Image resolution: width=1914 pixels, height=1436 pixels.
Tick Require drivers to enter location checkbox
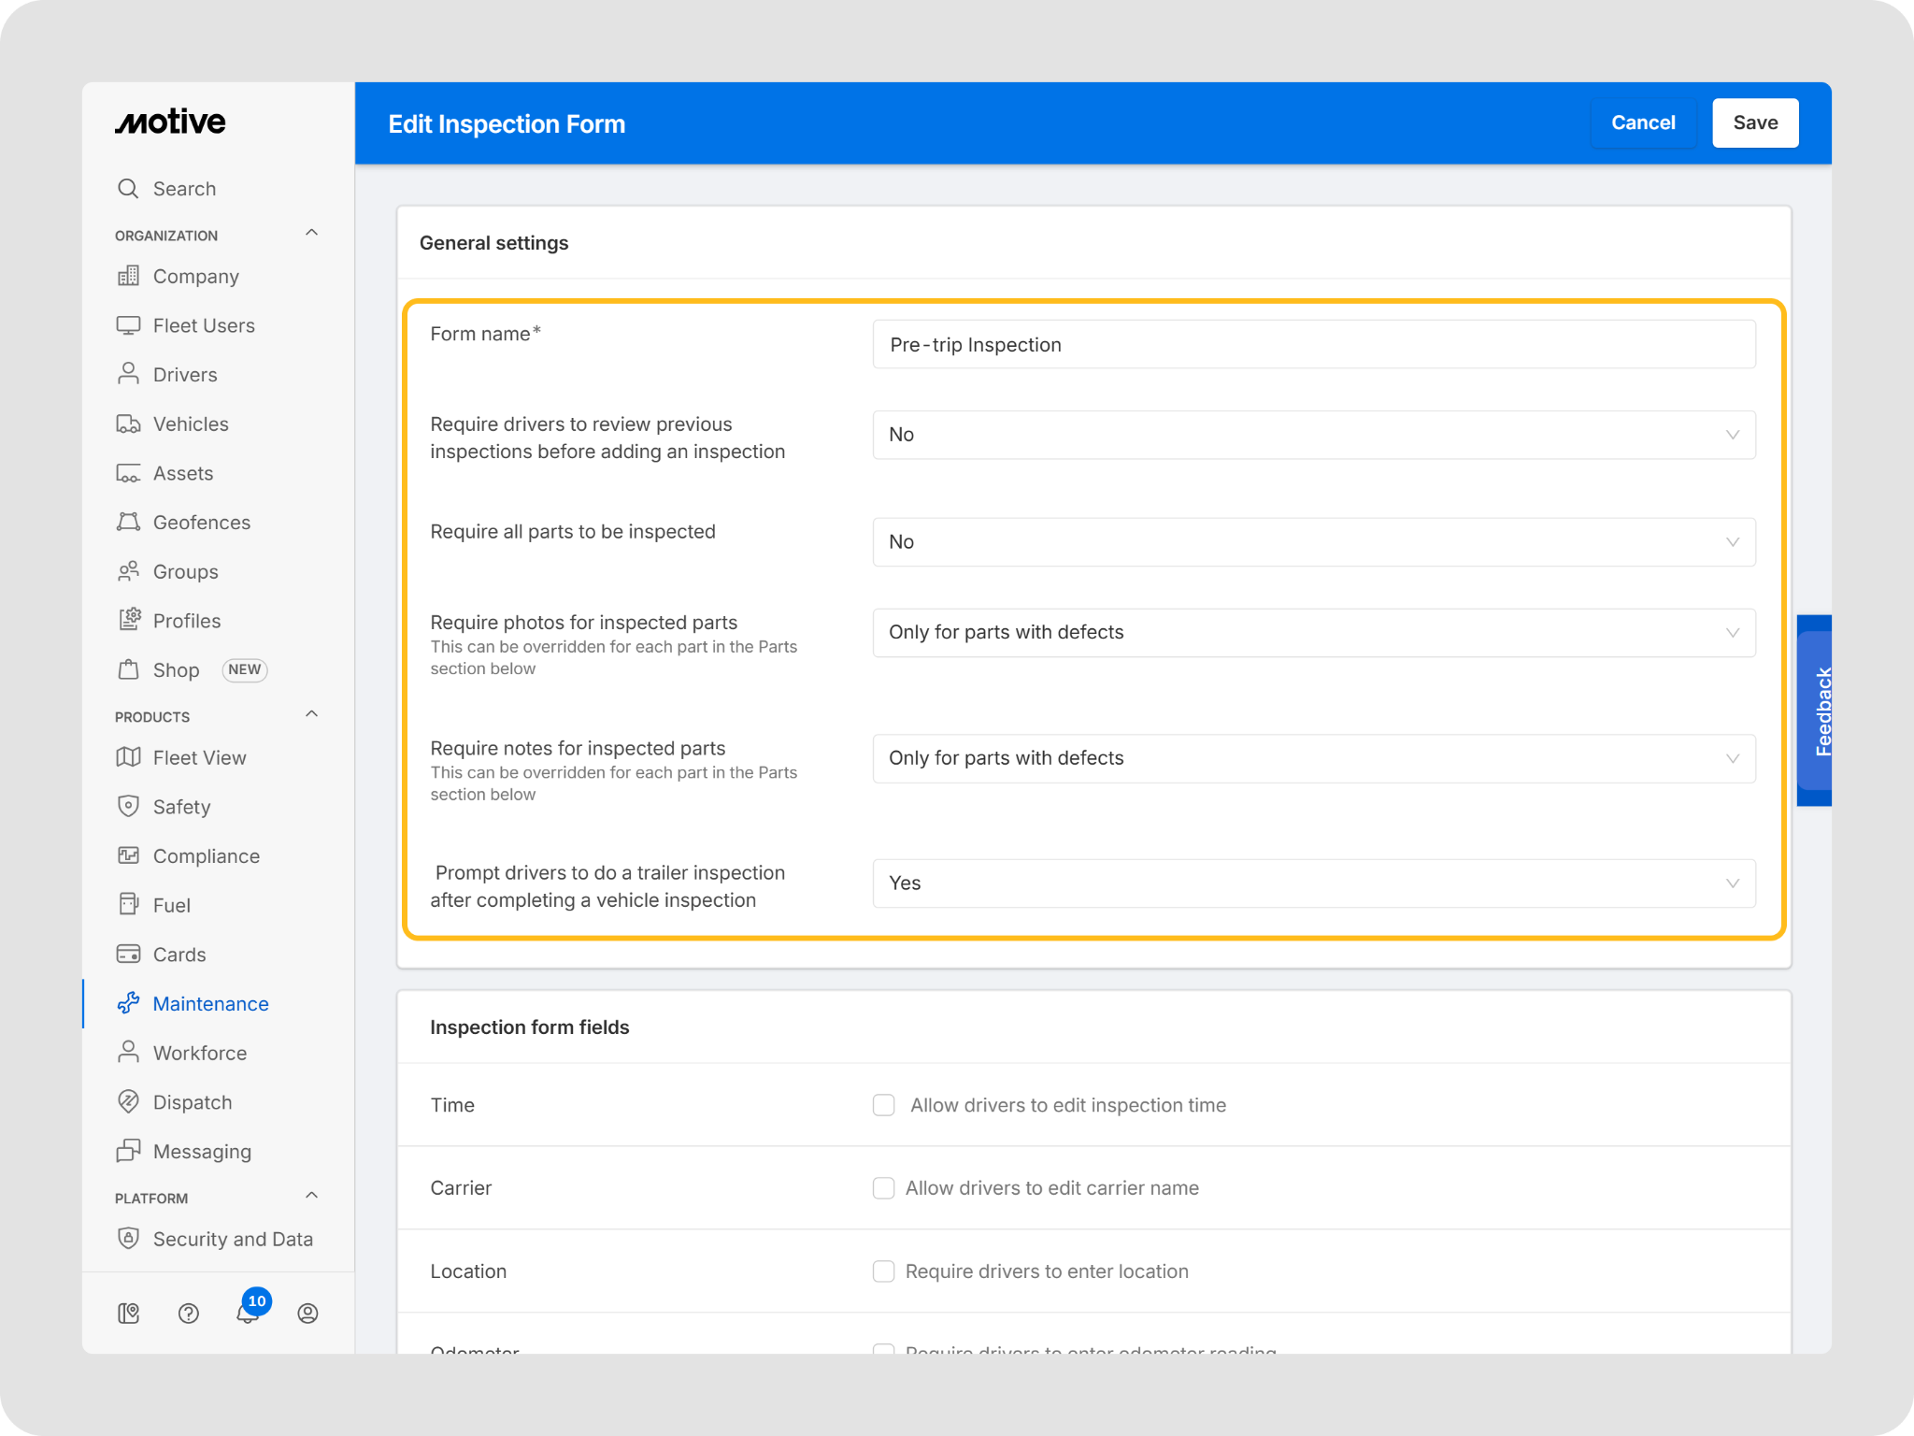[883, 1271]
